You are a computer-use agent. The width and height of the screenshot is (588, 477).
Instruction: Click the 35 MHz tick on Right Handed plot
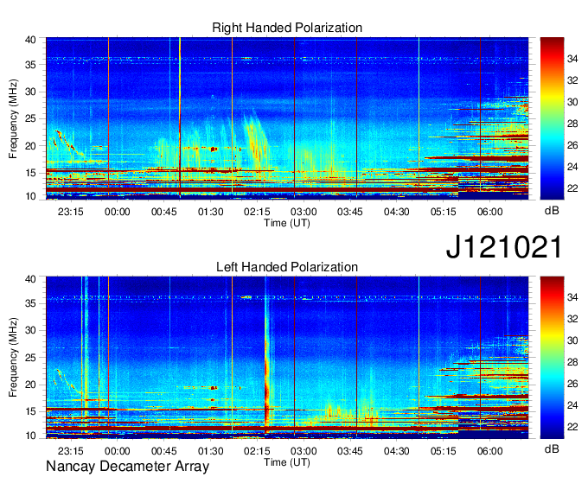click(x=30, y=65)
